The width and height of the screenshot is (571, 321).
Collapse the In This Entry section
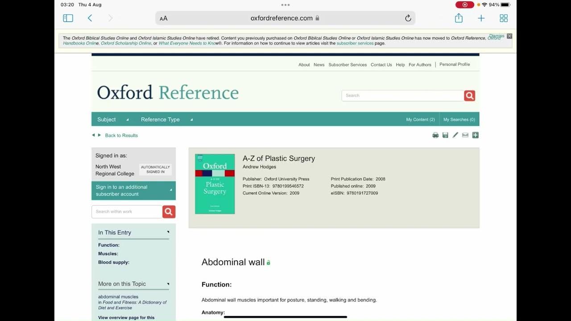[168, 232]
